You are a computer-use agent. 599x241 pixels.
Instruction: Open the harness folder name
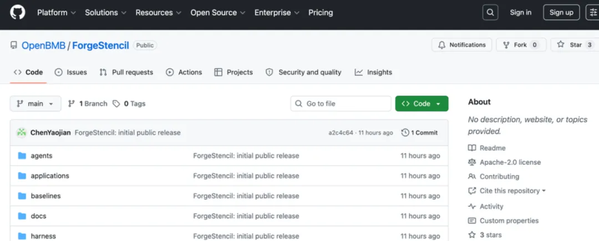pyautogui.click(x=43, y=236)
